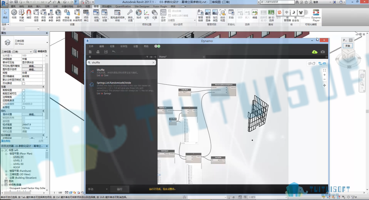
Task: Open Dynamo's 软件包 menu
Action: click(x=124, y=46)
